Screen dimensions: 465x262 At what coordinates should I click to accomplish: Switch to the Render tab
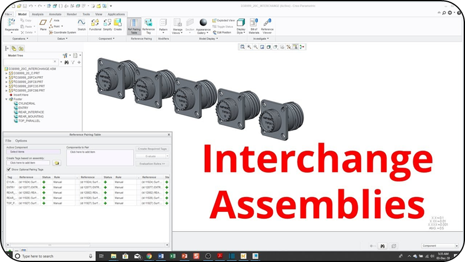(x=72, y=14)
